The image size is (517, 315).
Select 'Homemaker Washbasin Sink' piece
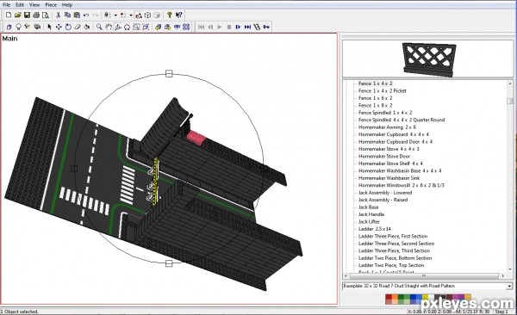point(389,178)
